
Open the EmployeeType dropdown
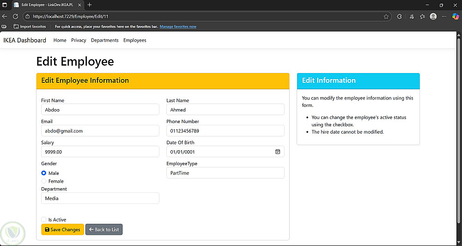225,173
